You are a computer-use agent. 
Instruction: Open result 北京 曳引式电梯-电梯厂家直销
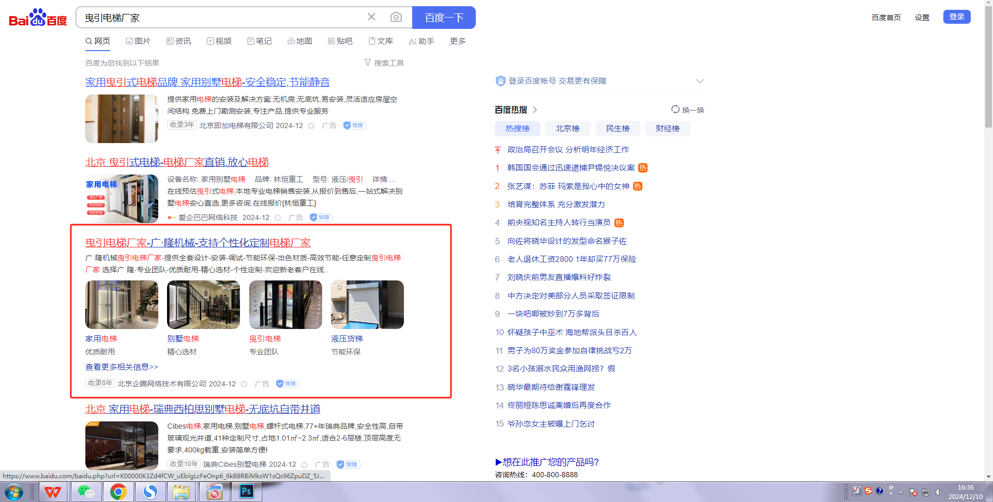coord(177,162)
